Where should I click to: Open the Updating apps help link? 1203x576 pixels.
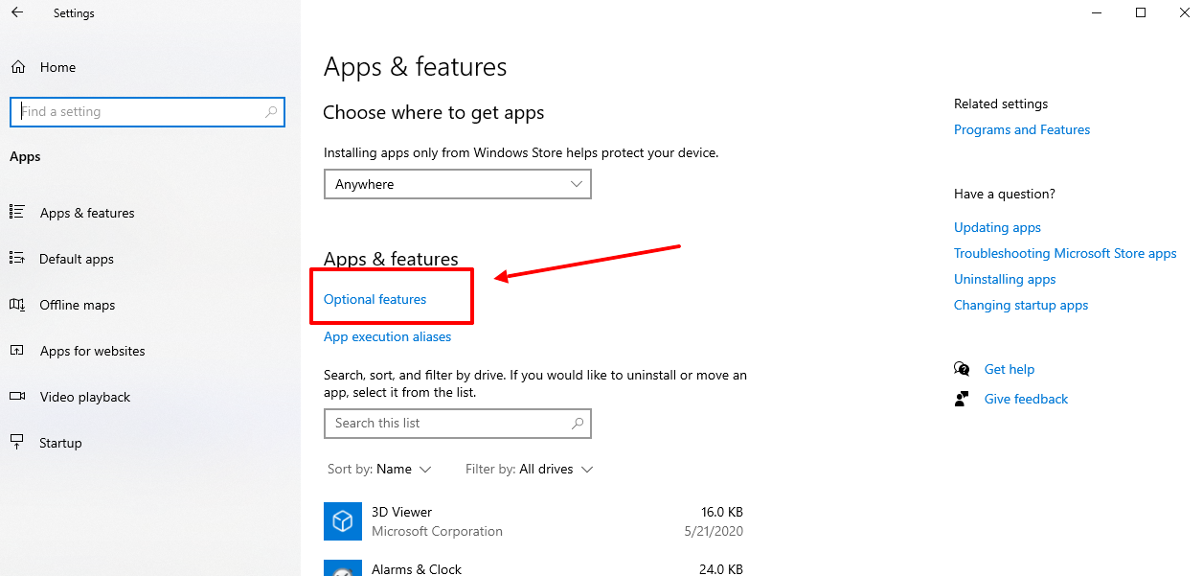[997, 227]
